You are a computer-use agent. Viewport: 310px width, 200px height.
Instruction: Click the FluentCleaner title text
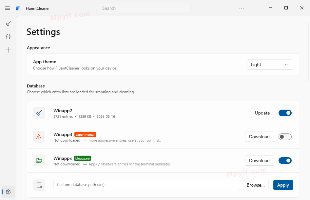click(x=38, y=8)
